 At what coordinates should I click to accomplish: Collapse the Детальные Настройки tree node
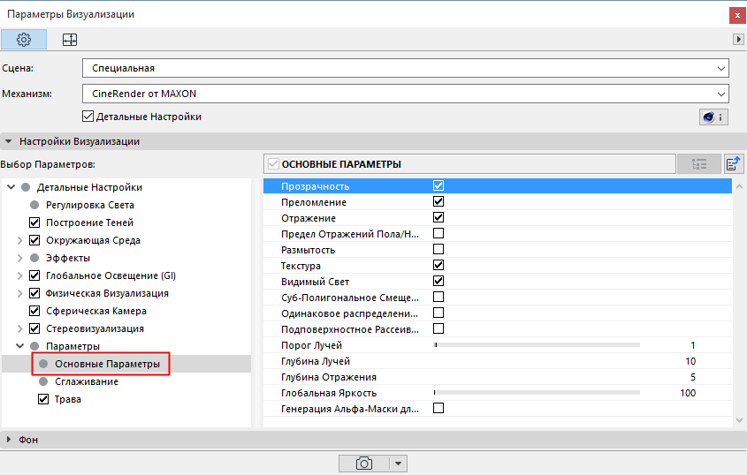[11, 187]
